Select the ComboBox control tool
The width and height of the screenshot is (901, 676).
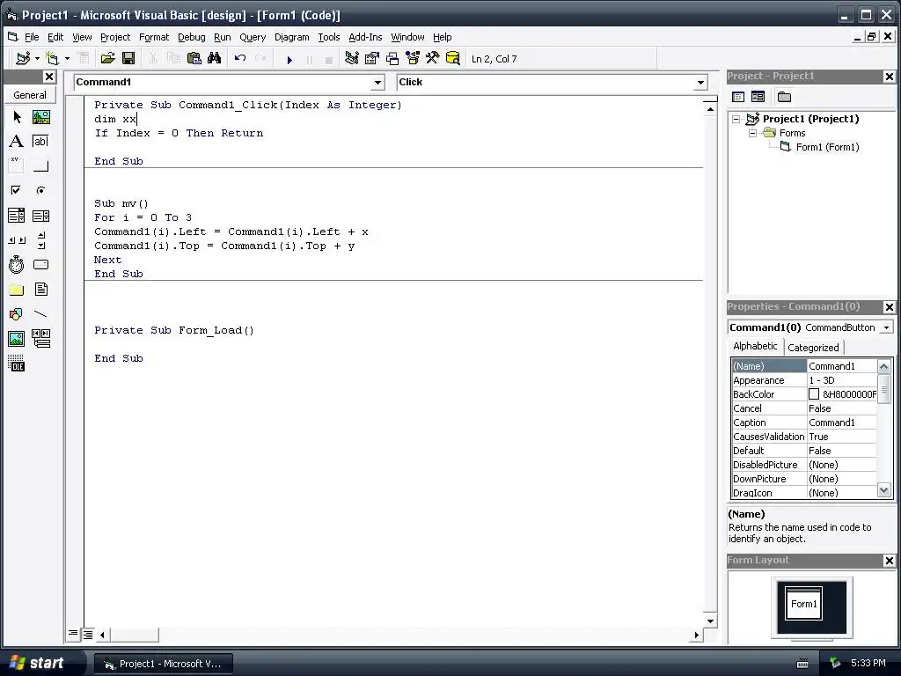[17, 216]
